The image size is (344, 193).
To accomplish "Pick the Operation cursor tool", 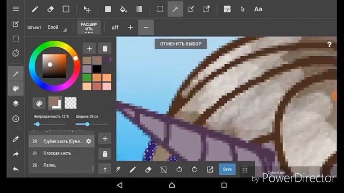I will point(242,9).
